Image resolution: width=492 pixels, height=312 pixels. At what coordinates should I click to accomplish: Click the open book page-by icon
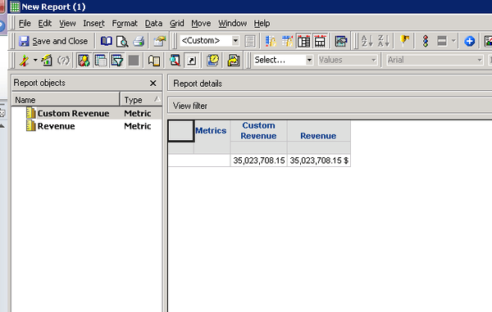tap(154, 60)
